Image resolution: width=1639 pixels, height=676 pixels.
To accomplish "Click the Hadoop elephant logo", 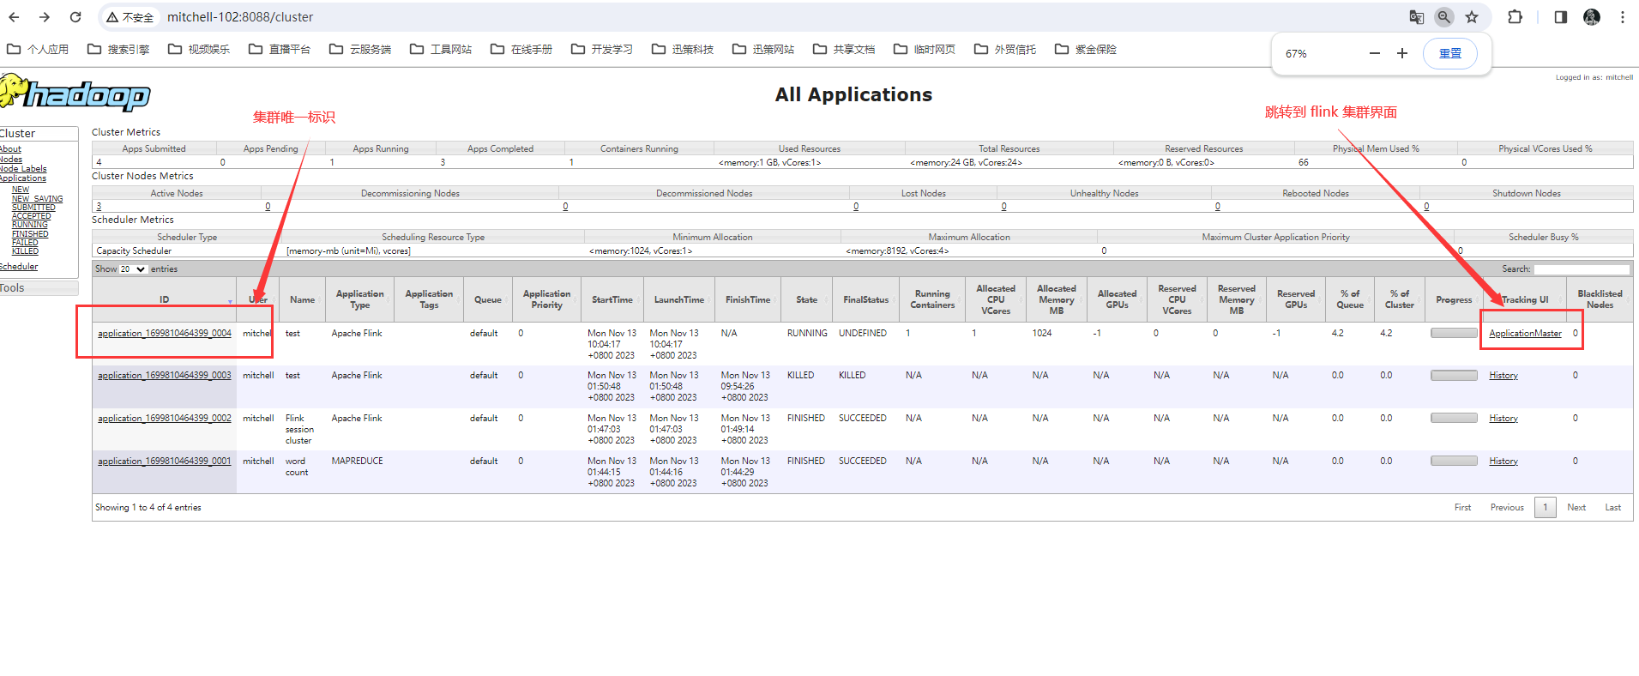I will coord(75,93).
